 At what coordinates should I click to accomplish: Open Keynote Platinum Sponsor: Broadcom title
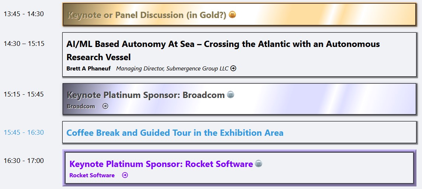[x=146, y=95]
